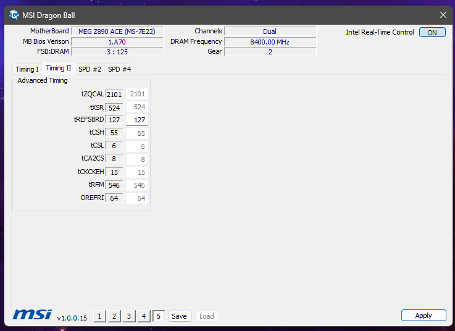Open the SPD #4 tab
This screenshot has width=455, height=331.
coord(120,69)
